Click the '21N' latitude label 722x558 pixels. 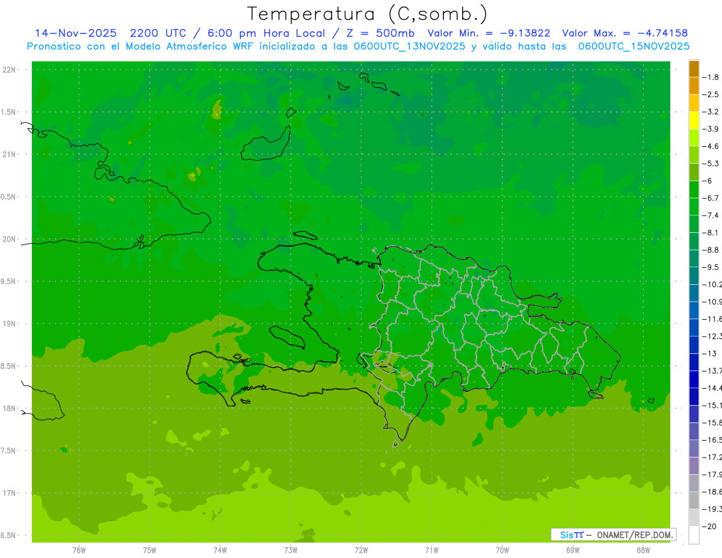click(x=10, y=154)
